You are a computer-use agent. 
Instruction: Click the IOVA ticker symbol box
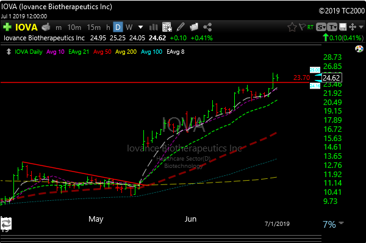(26, 27)
